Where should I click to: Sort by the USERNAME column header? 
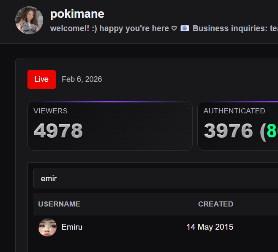59,204
